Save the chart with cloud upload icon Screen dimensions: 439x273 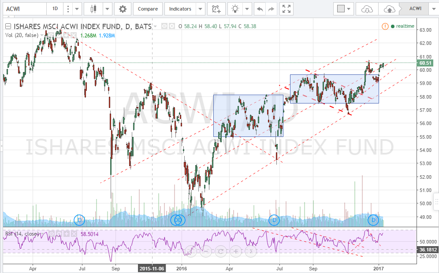389,9
